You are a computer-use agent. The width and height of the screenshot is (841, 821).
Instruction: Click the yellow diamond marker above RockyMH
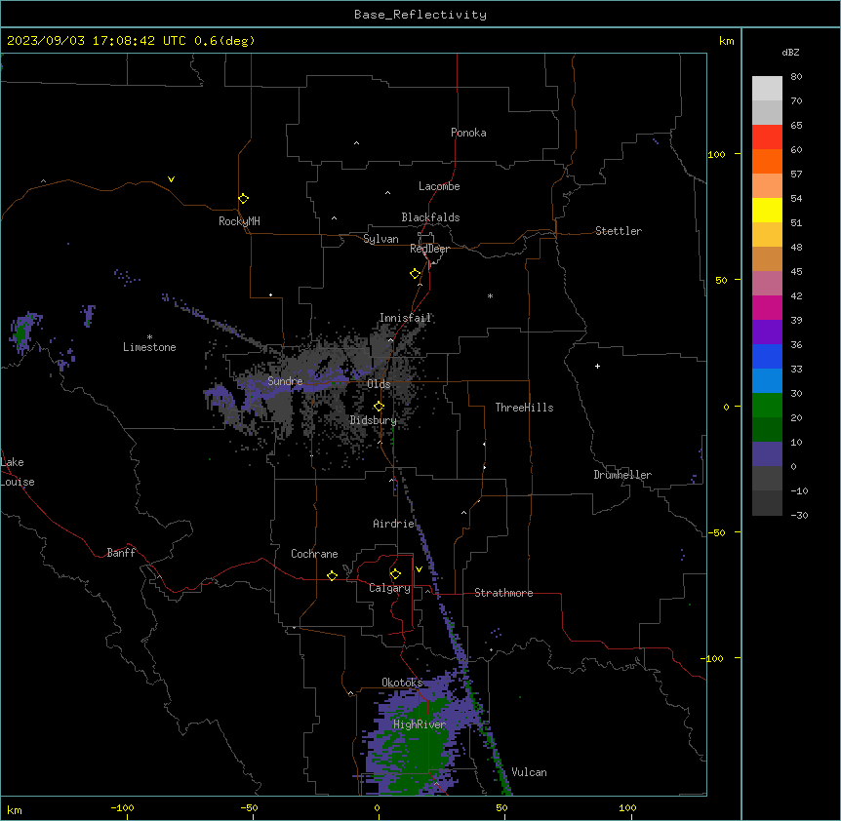[244, 199]
